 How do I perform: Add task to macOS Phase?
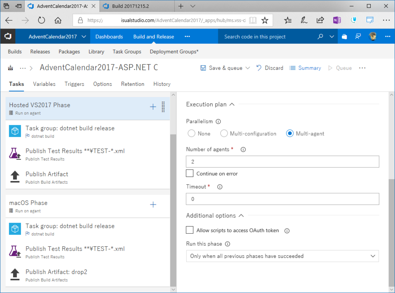[153, 204]
